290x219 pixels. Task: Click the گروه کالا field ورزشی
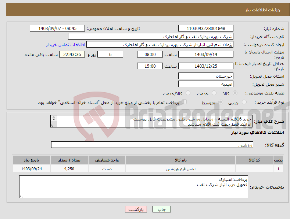click(152, 145)
